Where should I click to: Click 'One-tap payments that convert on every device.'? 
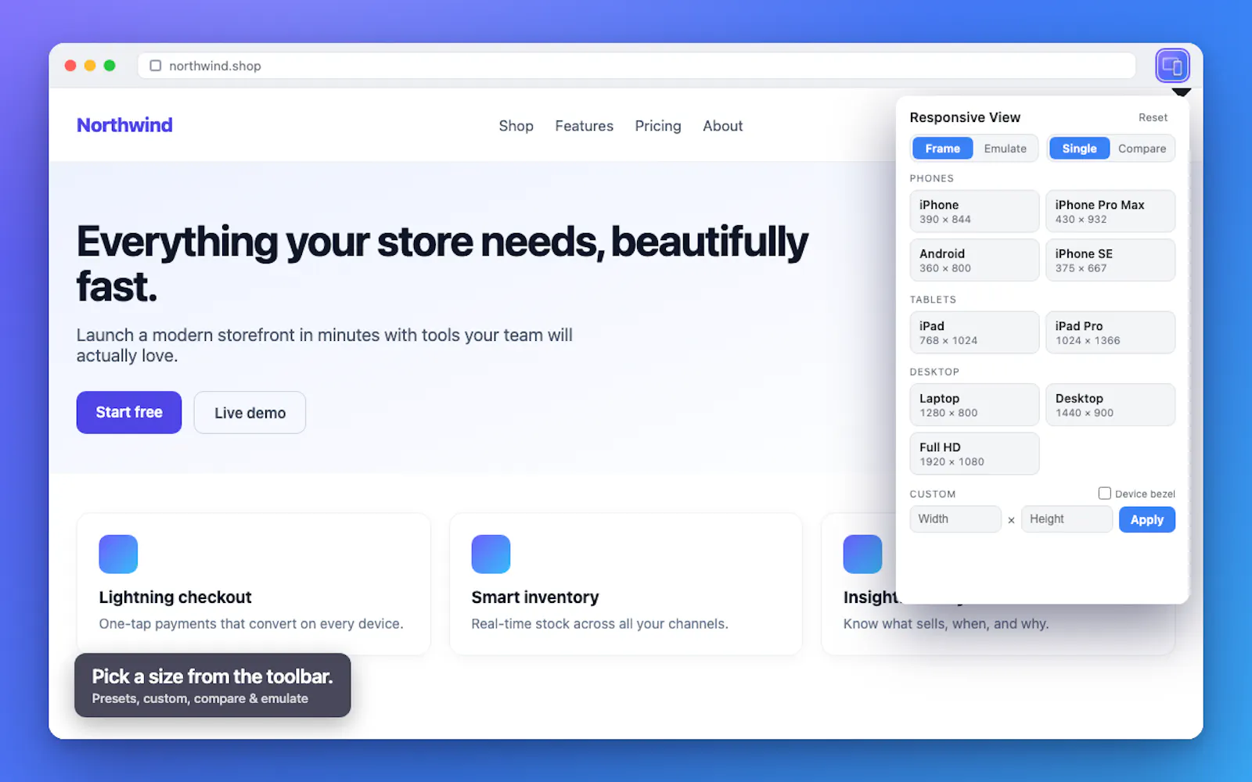point(251,624)
